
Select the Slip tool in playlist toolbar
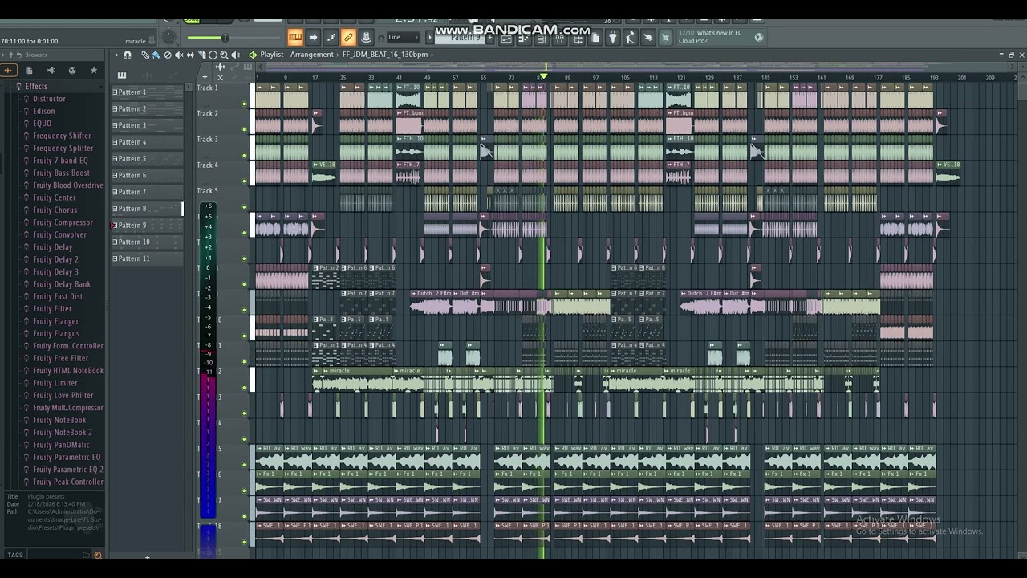click(x=190, y=55)
